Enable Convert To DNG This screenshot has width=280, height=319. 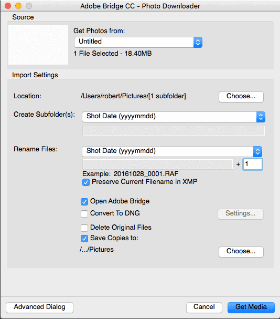(x=84, y=213)
